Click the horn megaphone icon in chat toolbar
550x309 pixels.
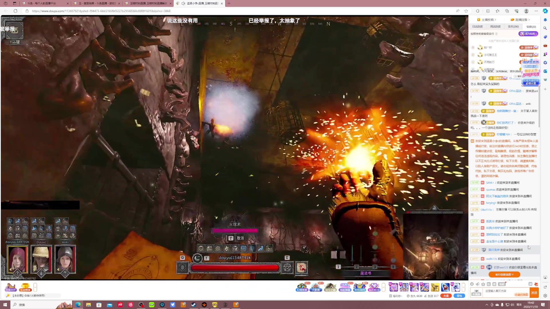(x=478, y=284)
